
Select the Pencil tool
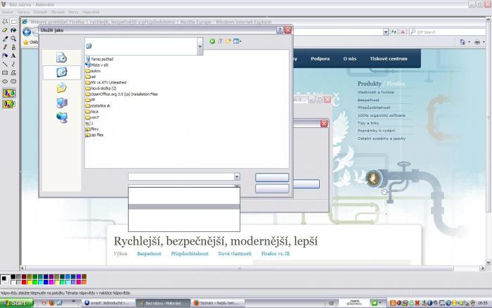pyautogui.click(x=5, y=47)
